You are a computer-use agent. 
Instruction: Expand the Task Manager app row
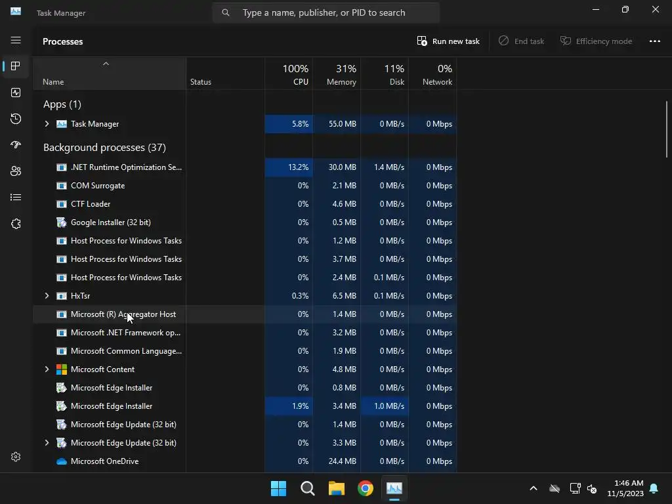tap(47, 124)
